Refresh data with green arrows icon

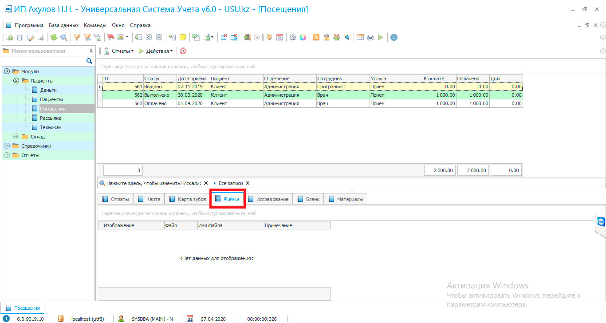[54, 37]
